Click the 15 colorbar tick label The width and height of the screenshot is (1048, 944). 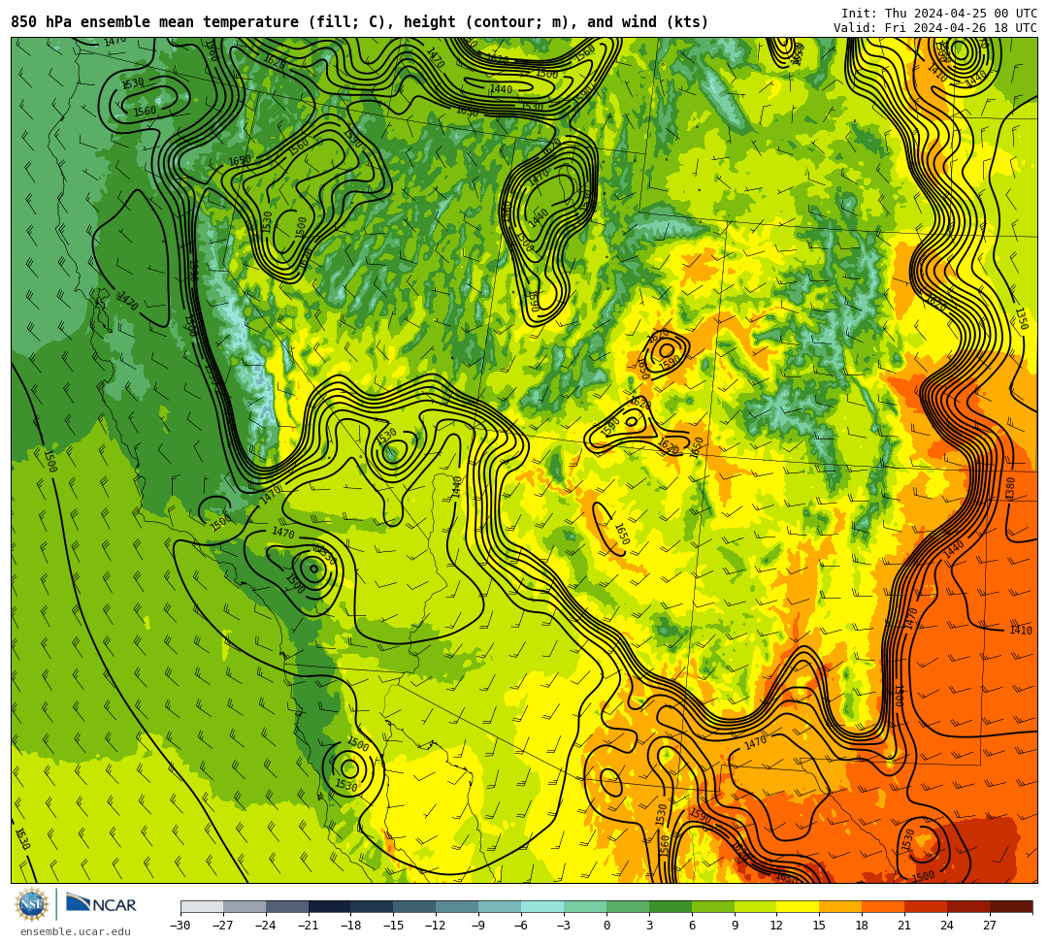click(819, 926)
